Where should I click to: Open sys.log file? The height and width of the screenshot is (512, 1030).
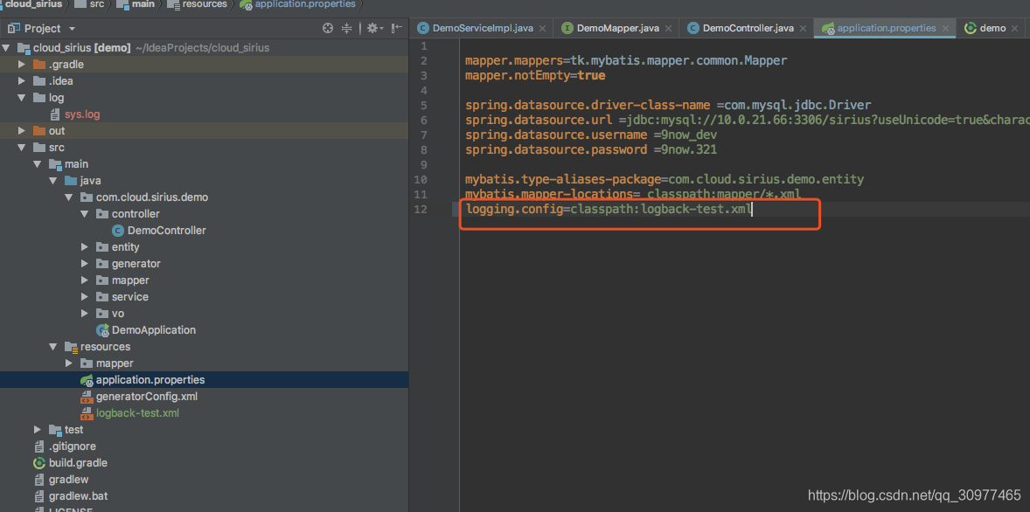click(x=82, y=114)
